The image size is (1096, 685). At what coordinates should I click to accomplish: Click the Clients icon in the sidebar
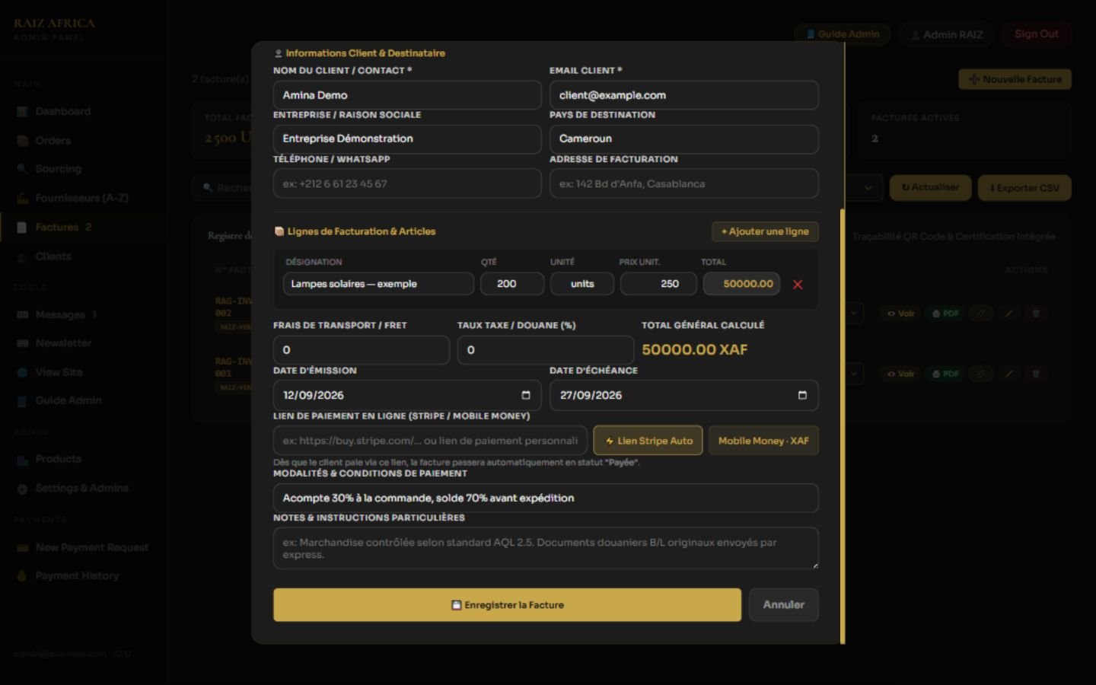[x=22, y=256]
